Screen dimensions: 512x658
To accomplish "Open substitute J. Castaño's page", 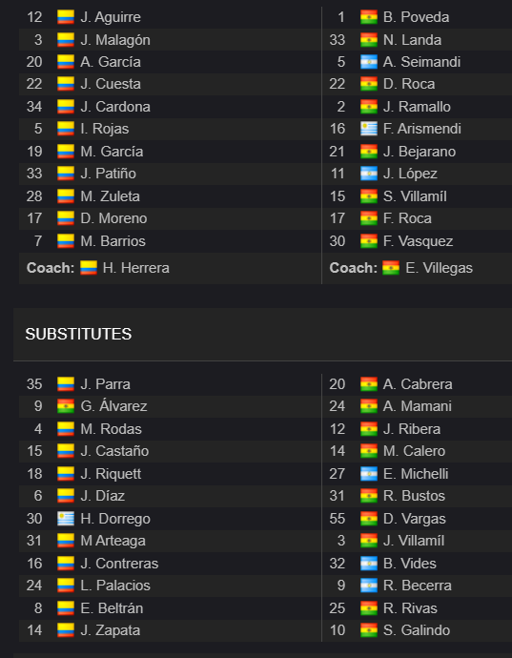I will pos(114,451).
